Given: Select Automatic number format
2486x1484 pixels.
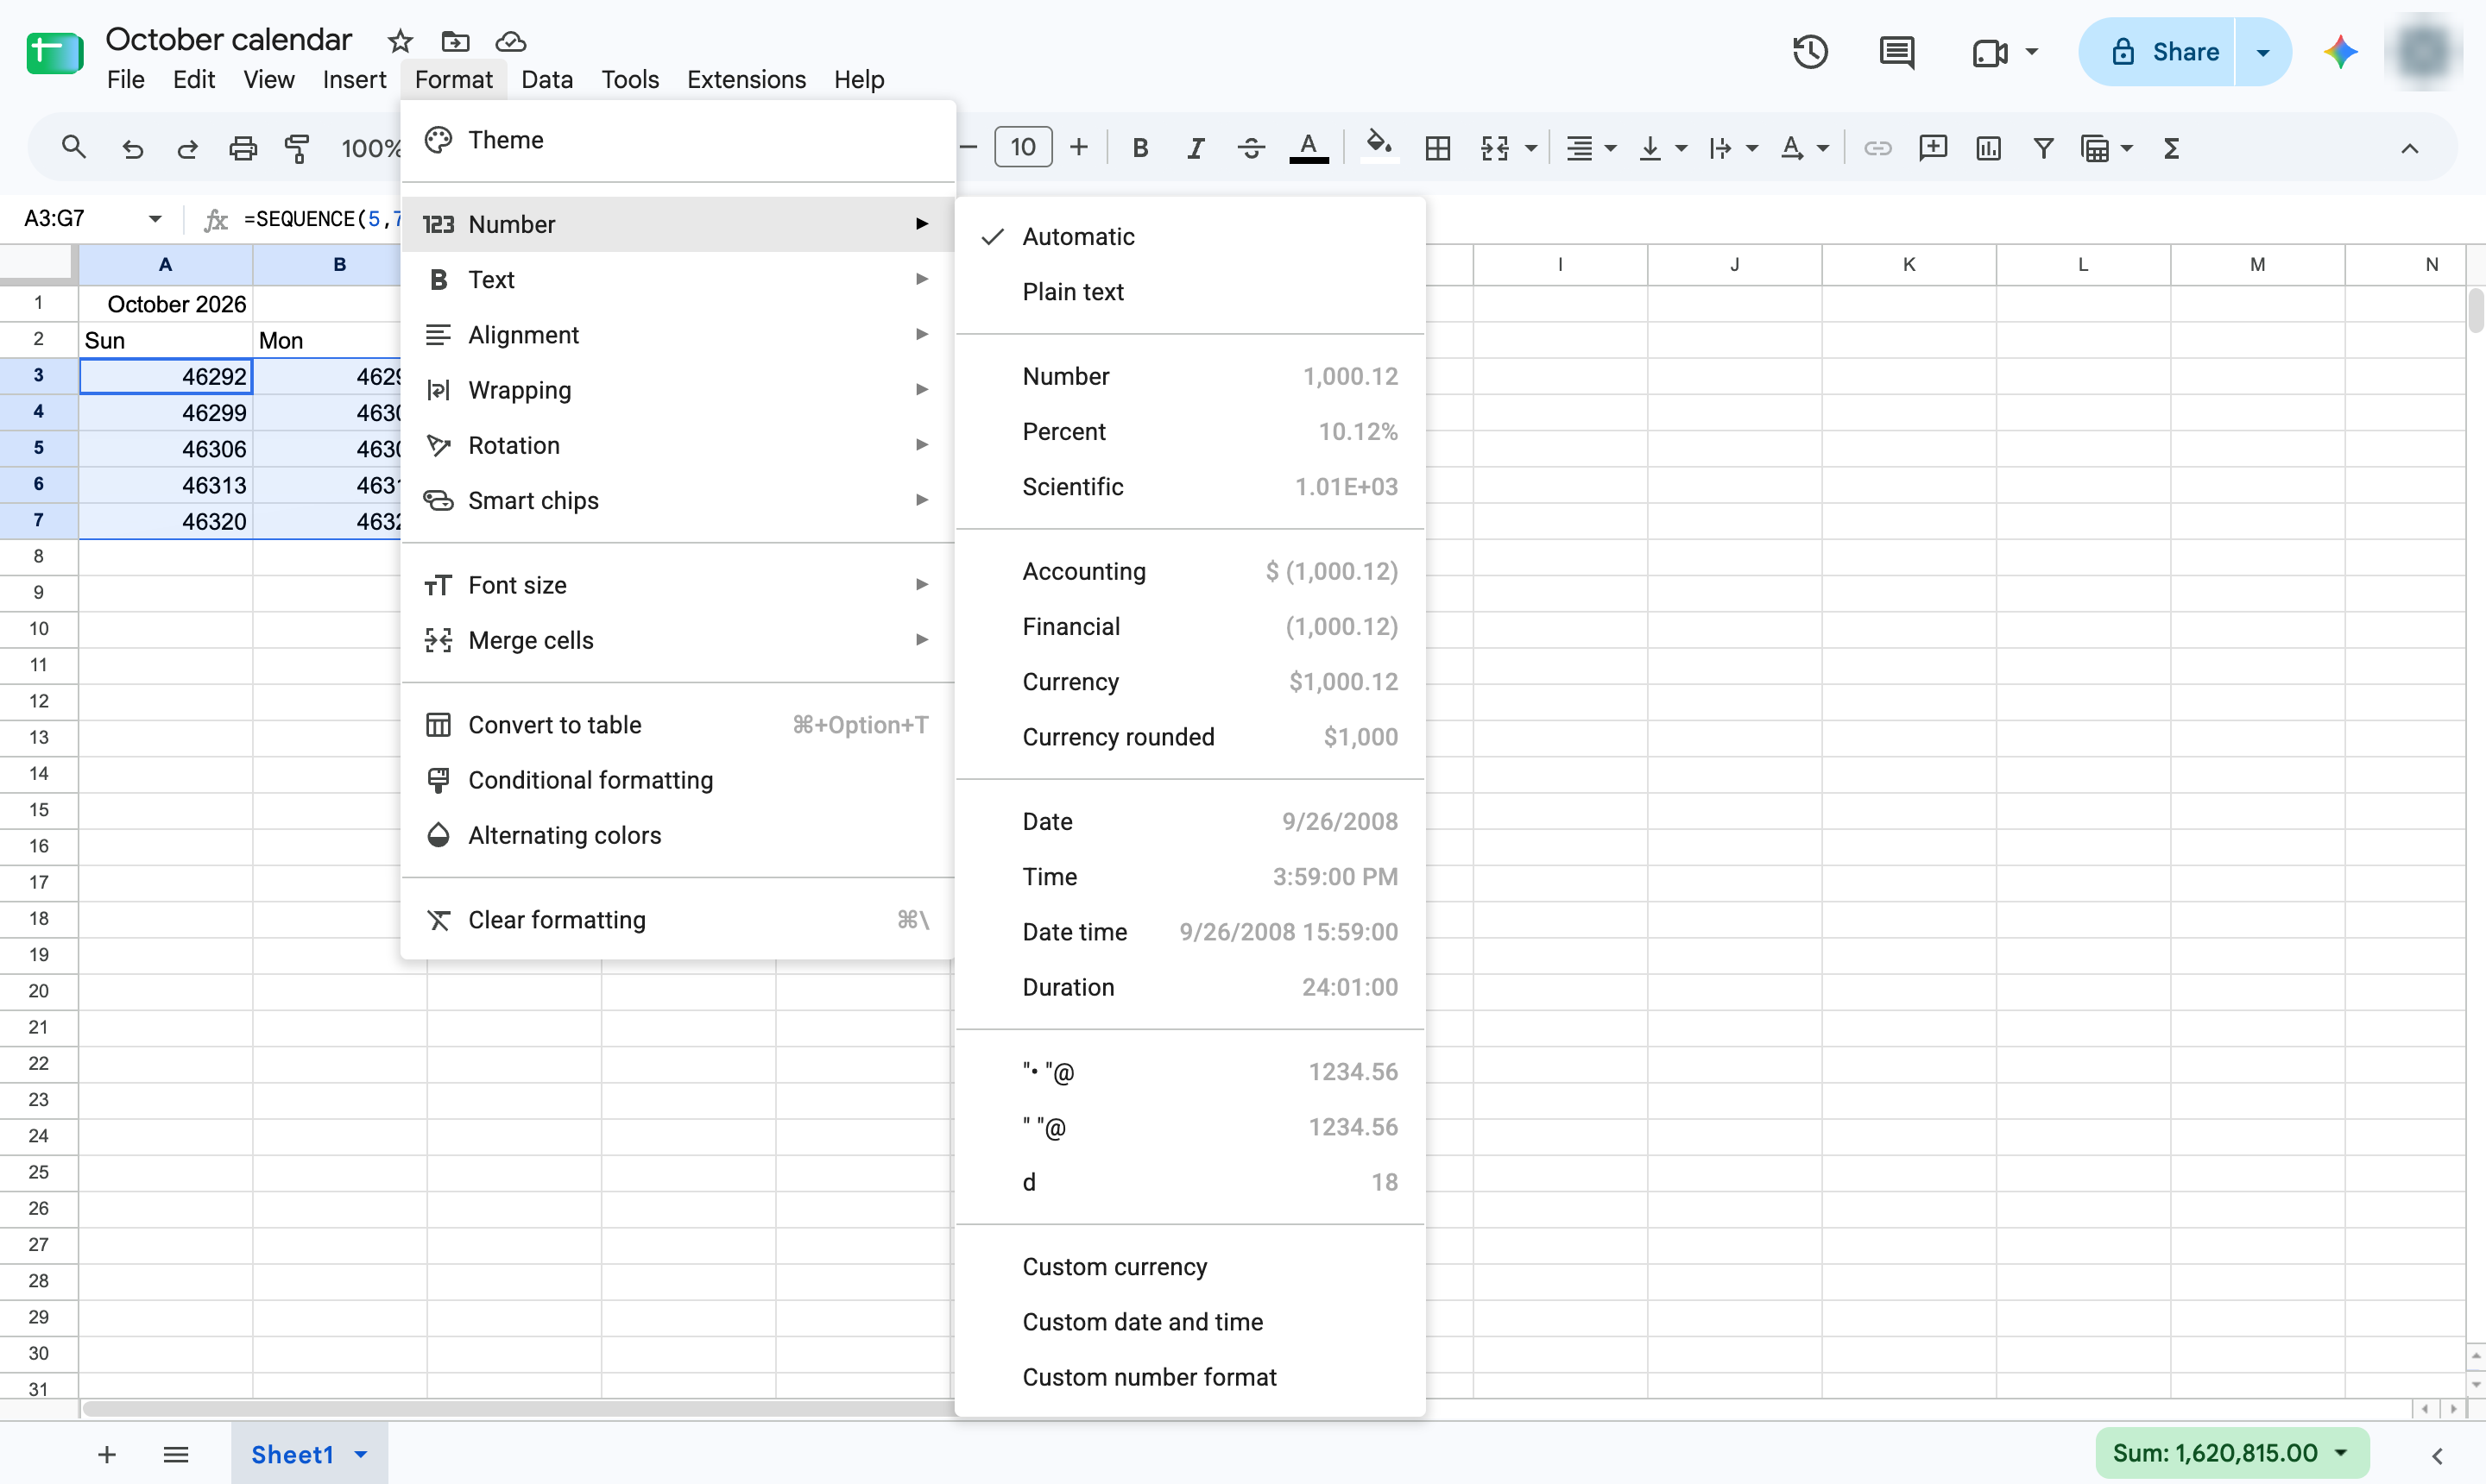Looking at the screenshot, I should tap(1189, 237).
